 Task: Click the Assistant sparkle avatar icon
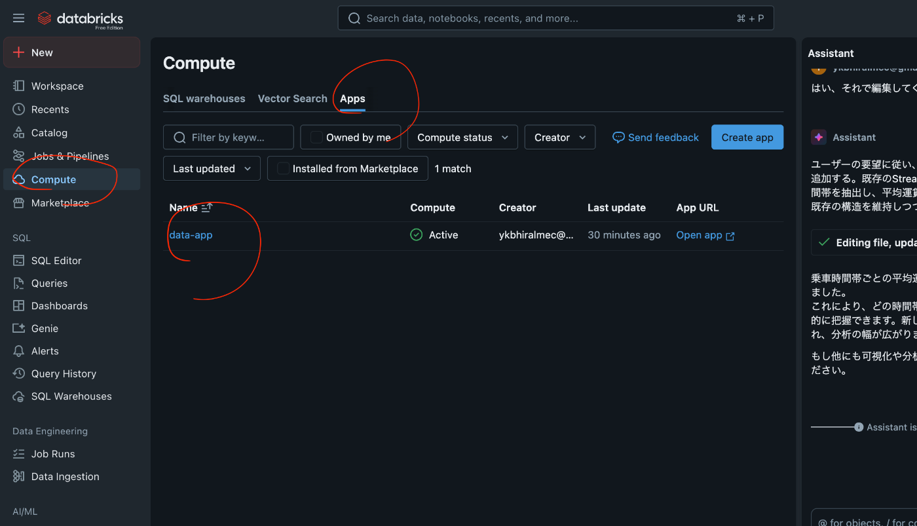coord(818,137)
